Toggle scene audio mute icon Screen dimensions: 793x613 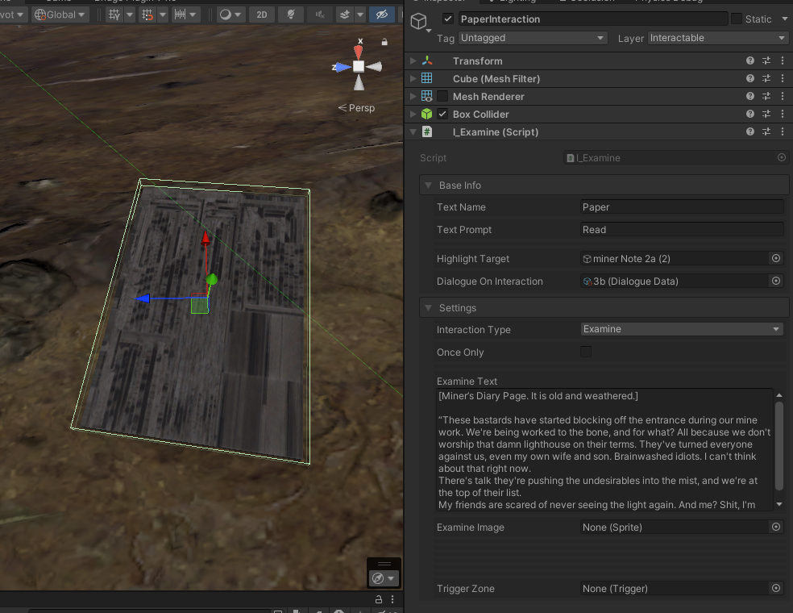tap(320, 15)
